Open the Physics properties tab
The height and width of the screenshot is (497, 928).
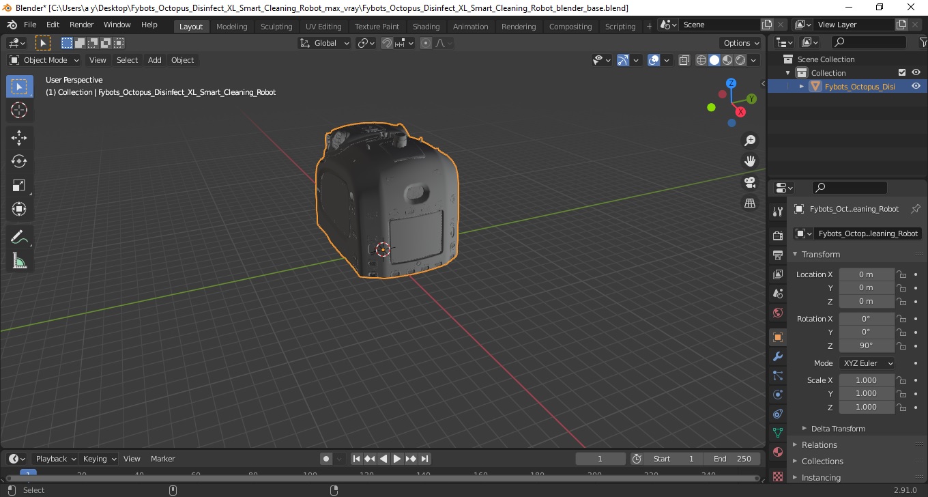tap(777, 395)
